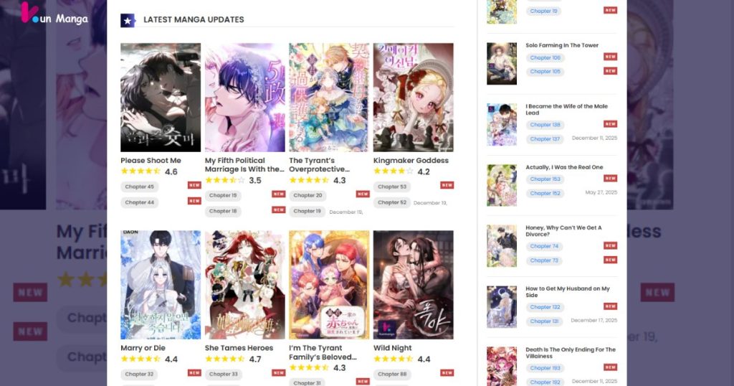734x386 pixels.
Task: Click the star rating under Please Shoot Me
Action: pyautogui.click(x=140, y=171)
